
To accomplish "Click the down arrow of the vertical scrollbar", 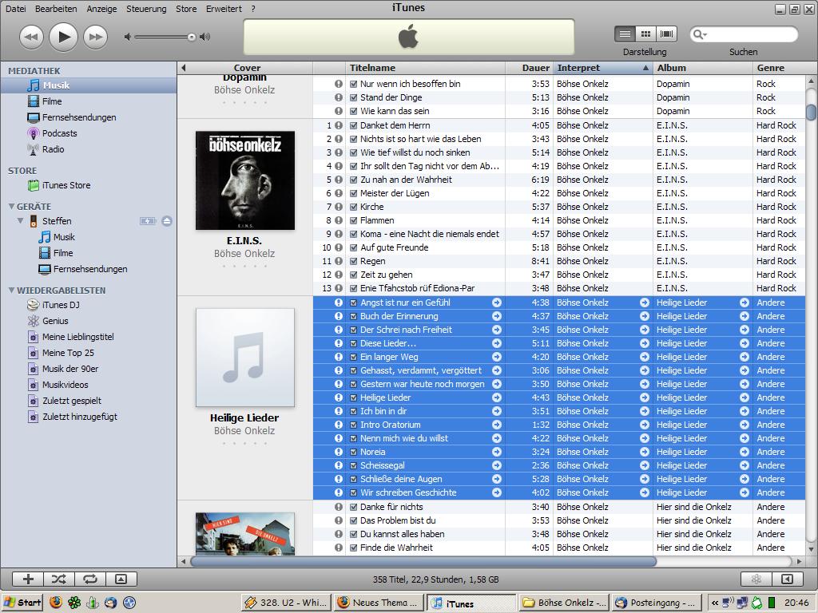I will [x=812, y=549].
